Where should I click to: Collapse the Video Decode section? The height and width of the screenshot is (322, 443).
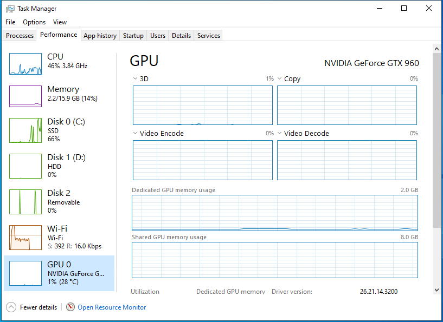(279, 133)
